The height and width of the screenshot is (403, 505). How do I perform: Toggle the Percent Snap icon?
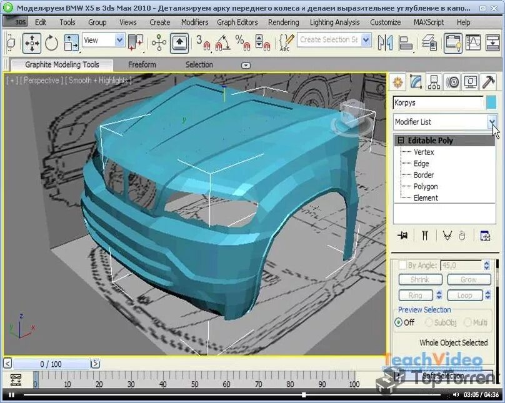pos(243,43)
